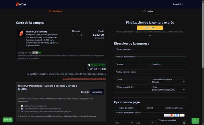204x125 pixels.
Task: Open the tax-exempt organization link
Action: coord(84,79)
